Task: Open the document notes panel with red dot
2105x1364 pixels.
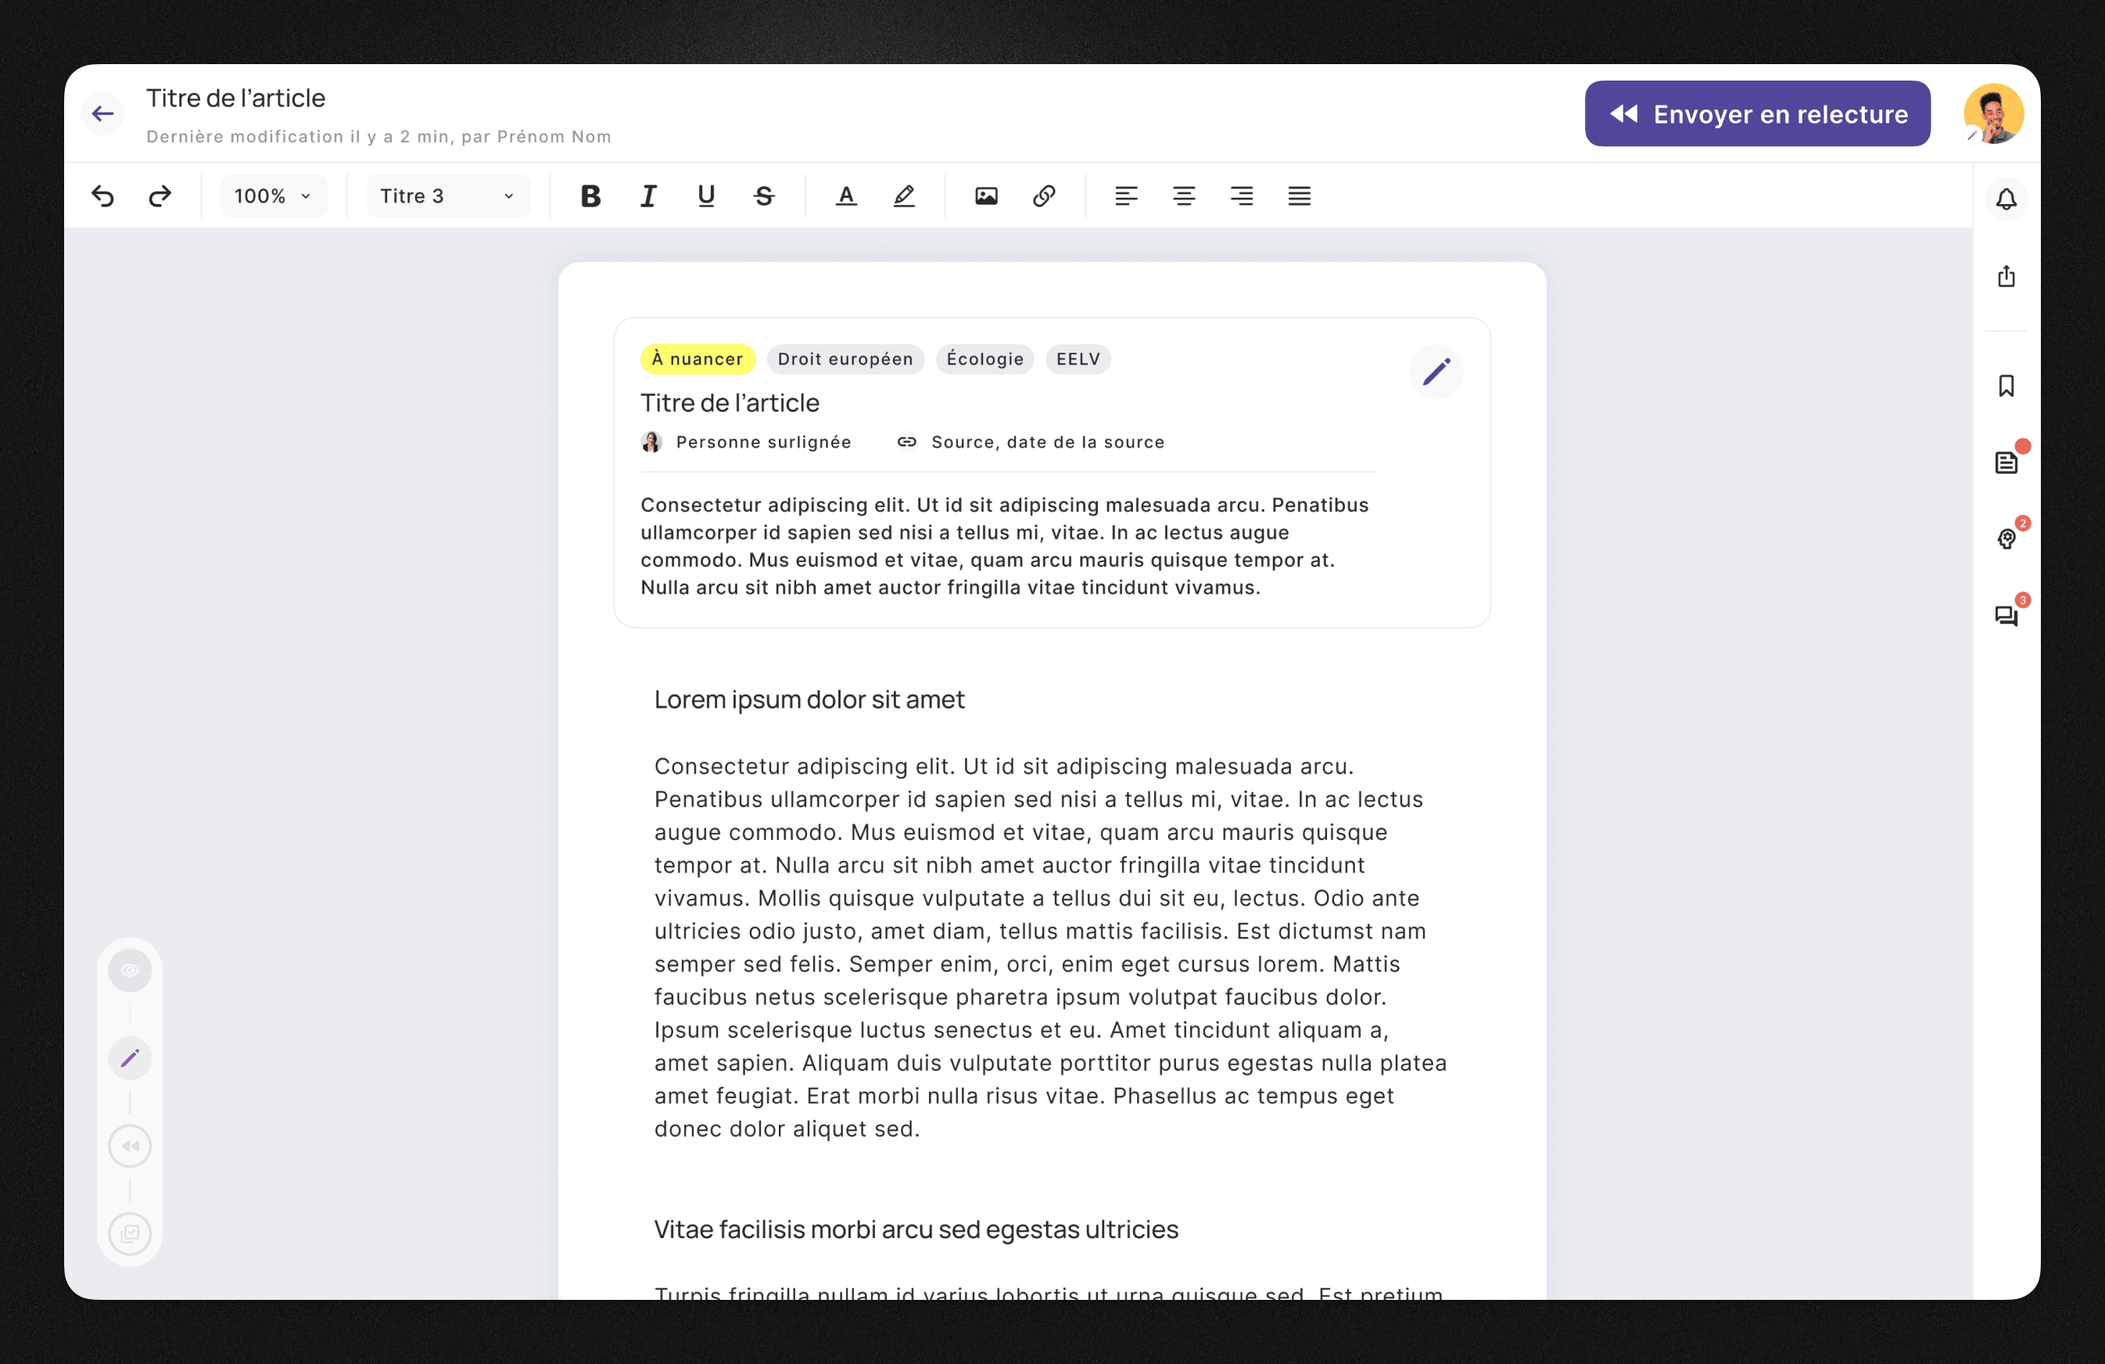Action: point(2006,459)
